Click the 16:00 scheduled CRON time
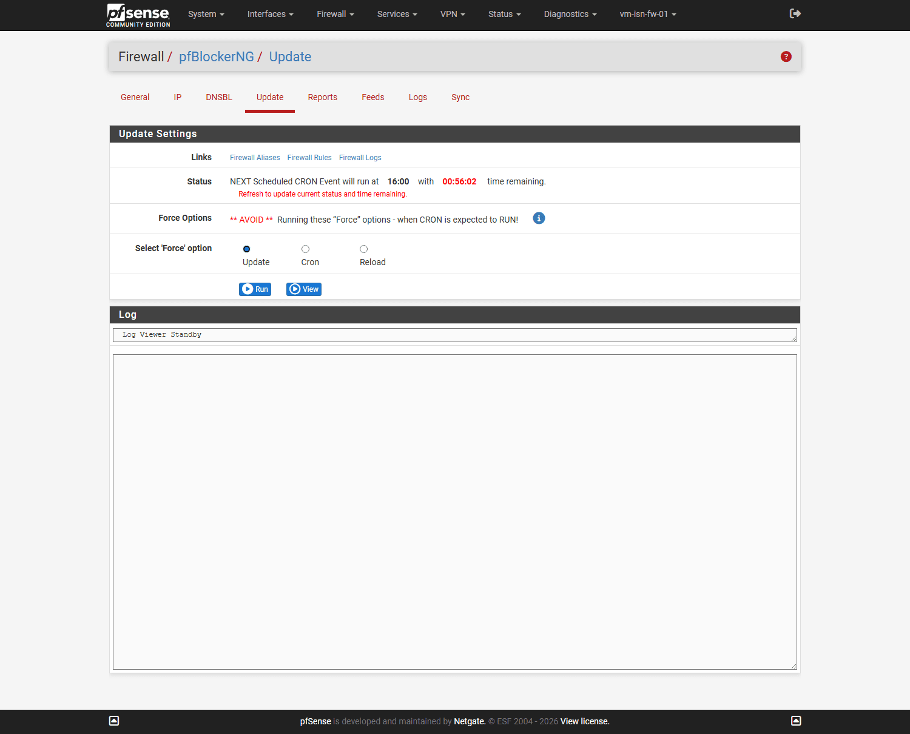 [399, 181]
